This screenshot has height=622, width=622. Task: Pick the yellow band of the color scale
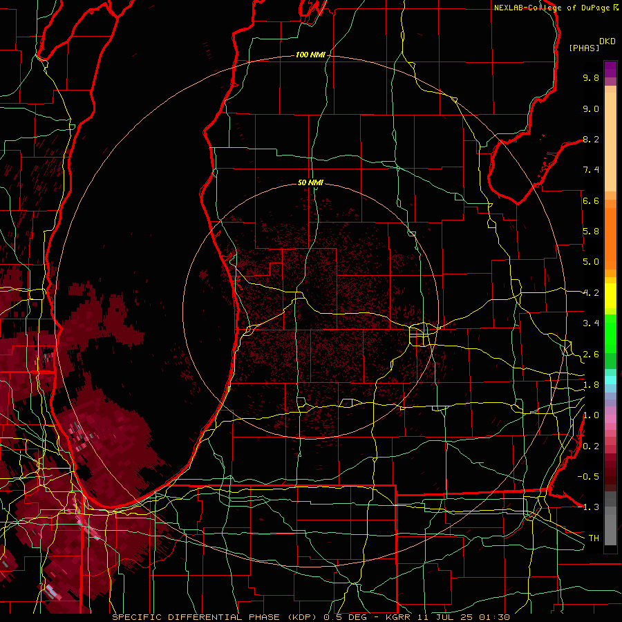(x=610, y=296)
